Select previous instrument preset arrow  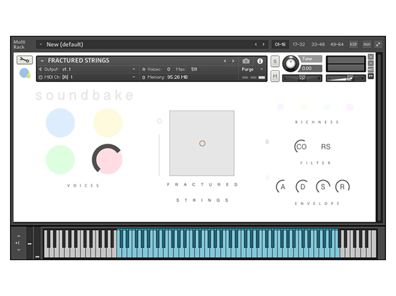[225, 61]
